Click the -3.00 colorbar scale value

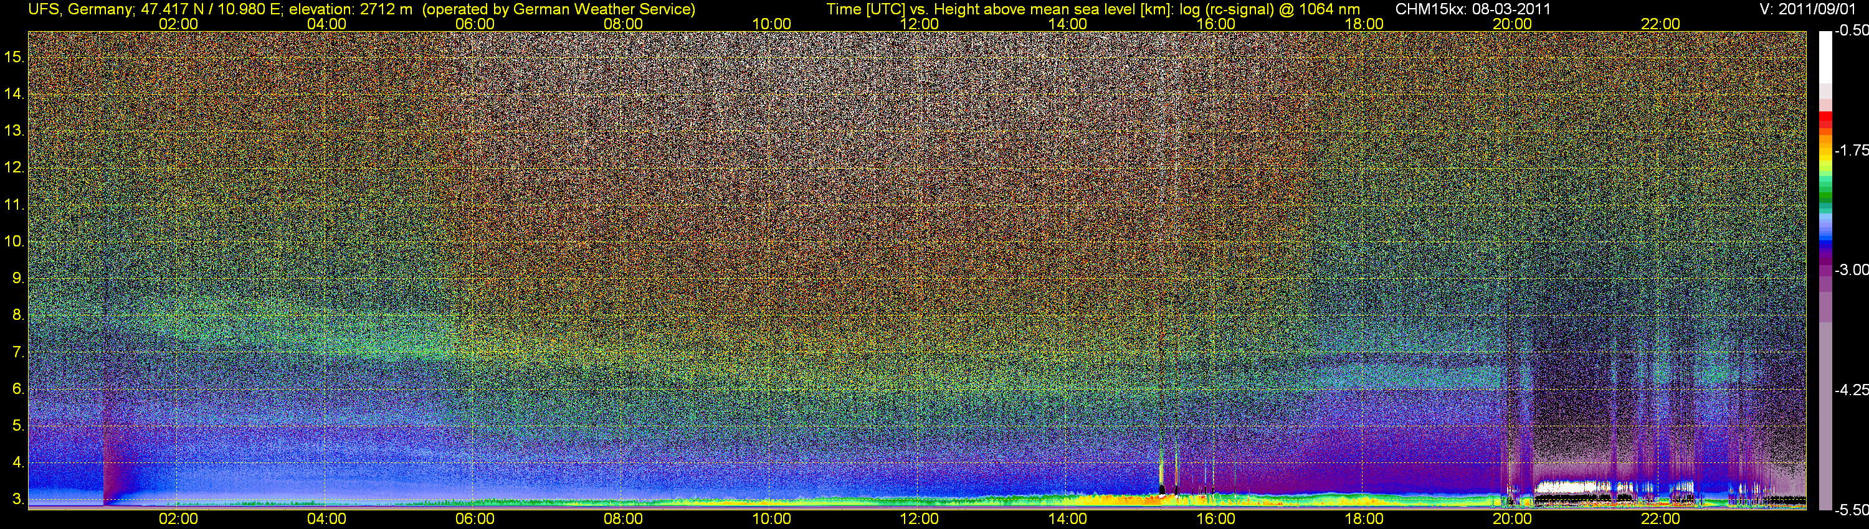(x=1851, y=269)
